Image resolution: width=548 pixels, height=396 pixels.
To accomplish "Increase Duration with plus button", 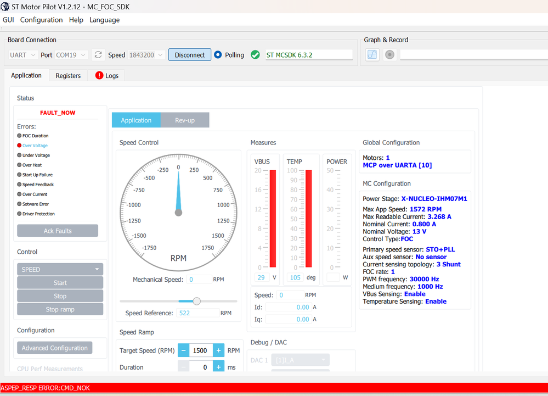I will [218, 367].
